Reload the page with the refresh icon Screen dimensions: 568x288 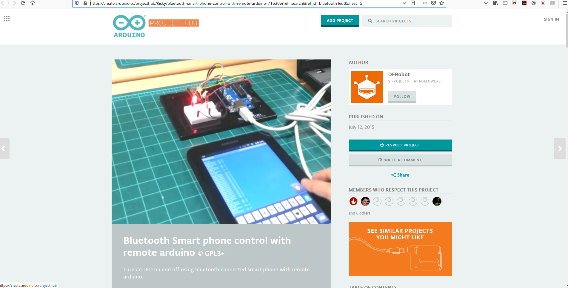coord(23,3)
